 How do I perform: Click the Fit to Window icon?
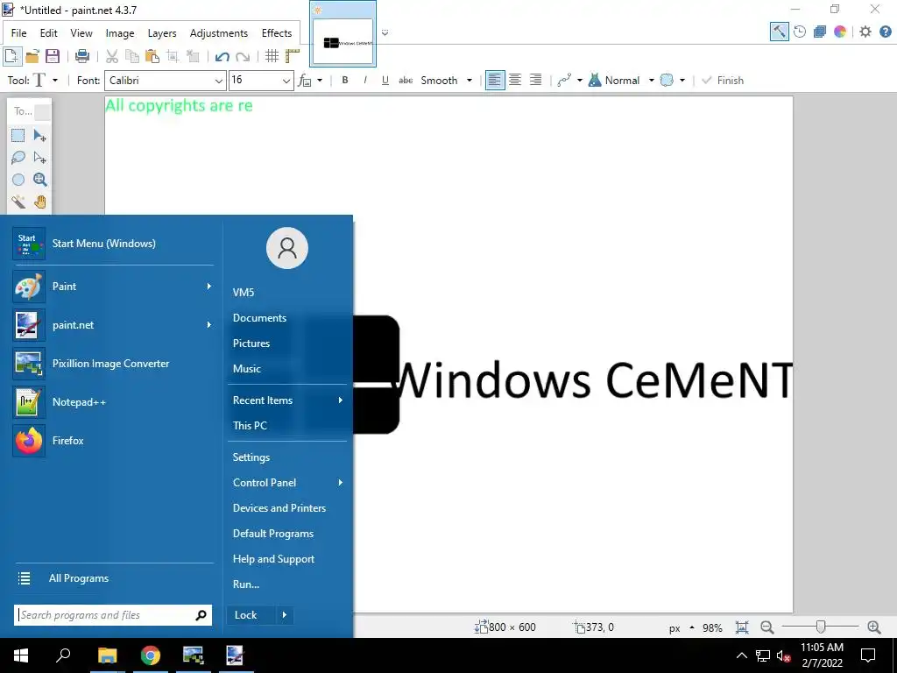point(742,627)
